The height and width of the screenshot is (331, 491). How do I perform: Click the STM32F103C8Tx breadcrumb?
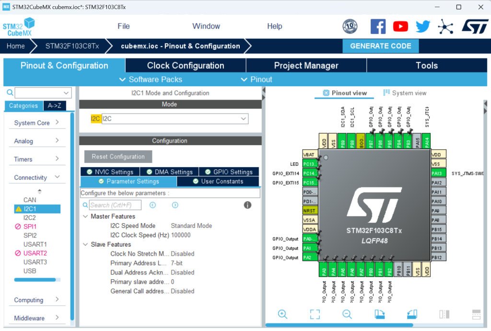click(72, 46)
